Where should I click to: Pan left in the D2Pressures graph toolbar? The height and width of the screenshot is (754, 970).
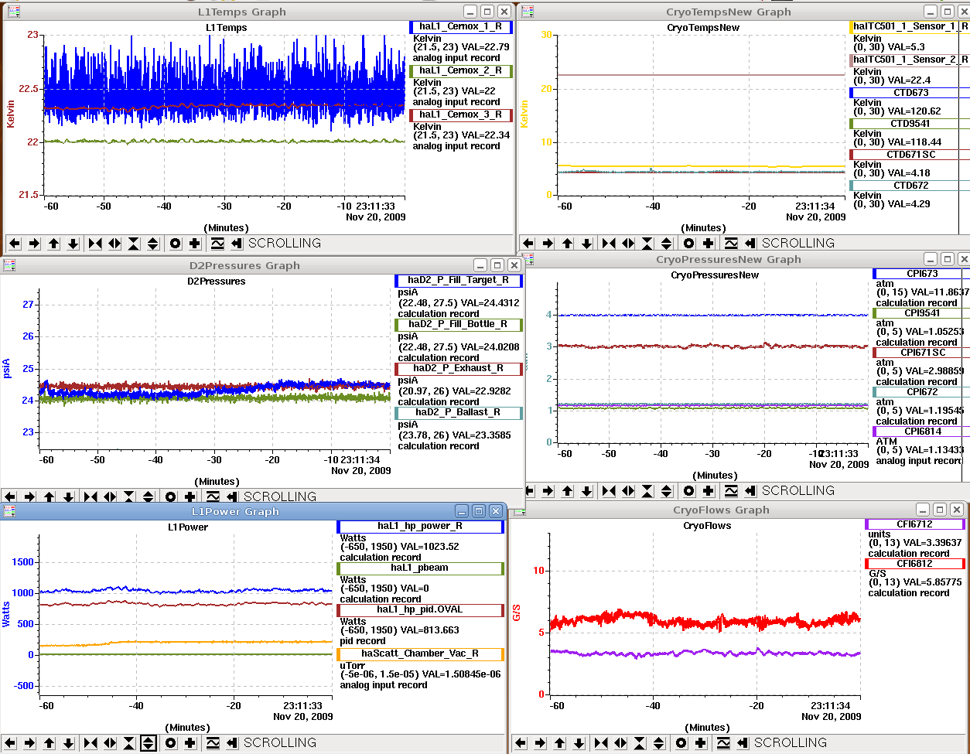tap(10, 496)
